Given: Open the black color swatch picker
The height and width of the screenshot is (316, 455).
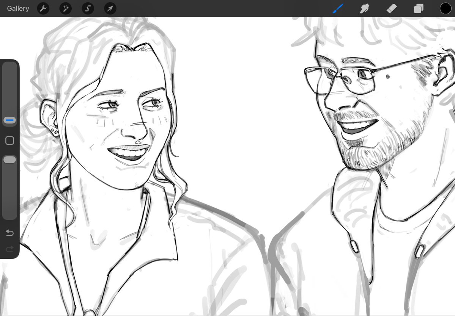Looking at the screenshot, I should (446, 8).
